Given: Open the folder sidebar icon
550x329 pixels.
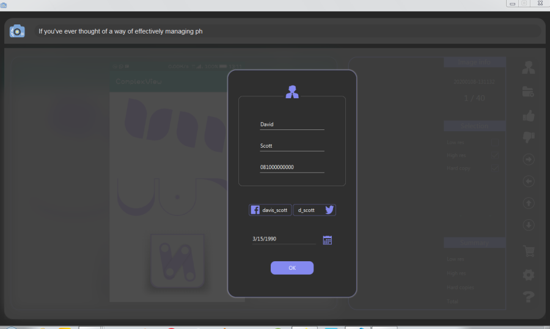Looking at the screenshot, I should [528, 92].
